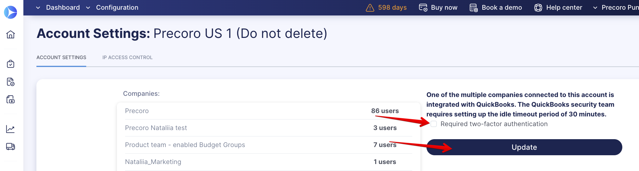
Task: Expand the Dashboard dropdown menu
Action: point(58,8)
